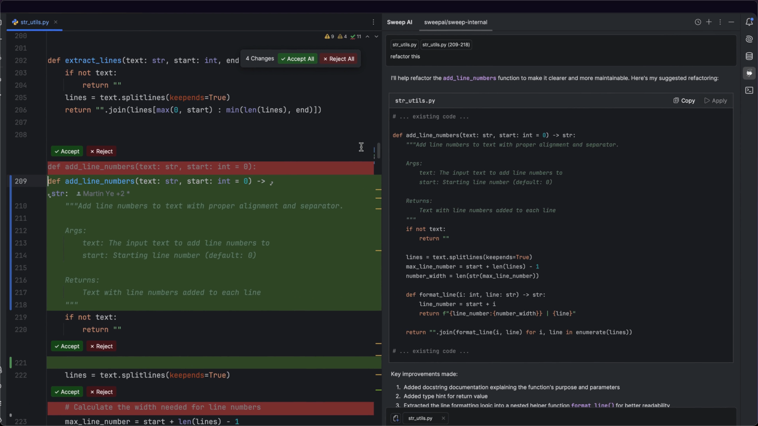This screenshot has width=758, height=426.
Task: Click the 'Key improvements made:' heading
Action: 424,374
